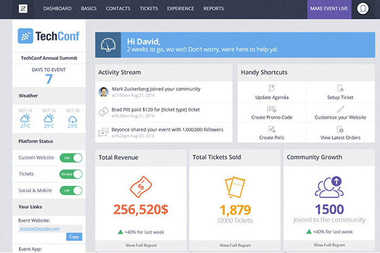This screenshot has height=253, width=380.
Task: Copy the event website link
Action: (x=74, y=237)
